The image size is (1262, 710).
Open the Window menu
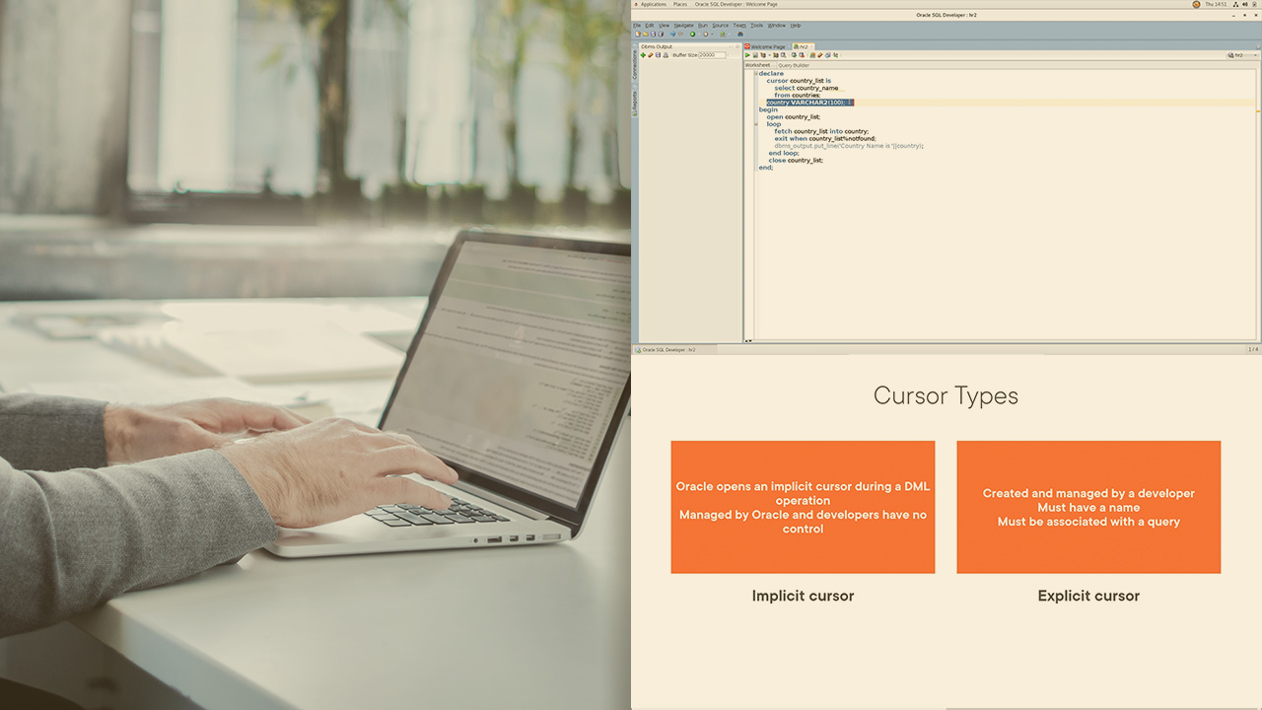(777, 26)
